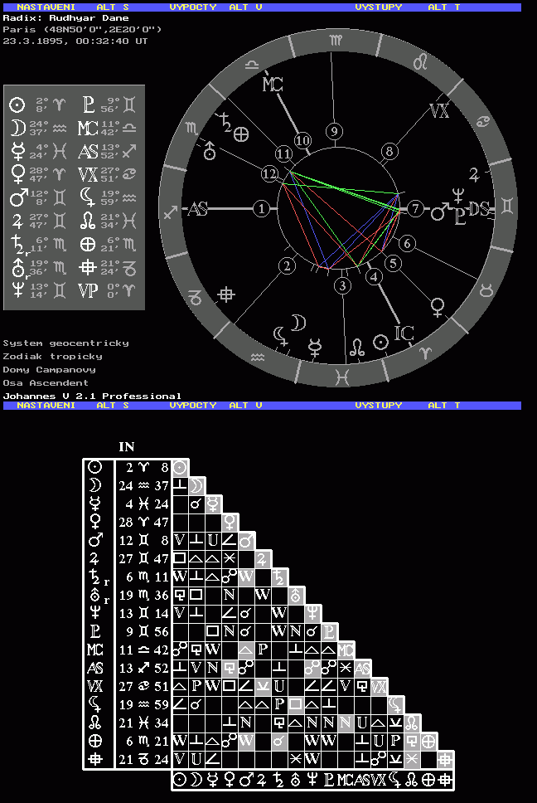
Task: Click the 'IN' header above the aspect table
Action: click(127, 446)
